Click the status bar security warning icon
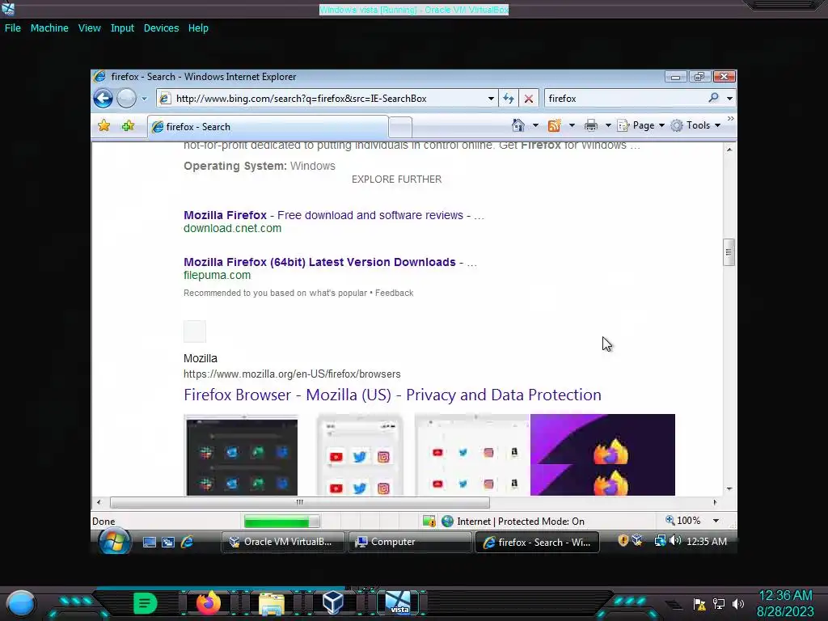Image resolution: width=828 pixels, height=621 pixels. [x=429, y=522]
